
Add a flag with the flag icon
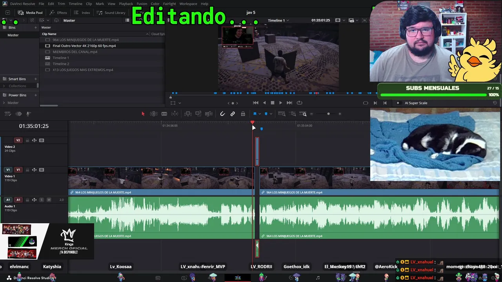[x=255, y=114]
